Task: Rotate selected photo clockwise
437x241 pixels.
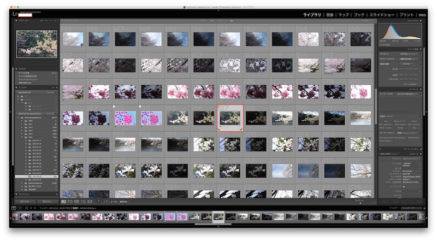Action: (x=241, y=129)
